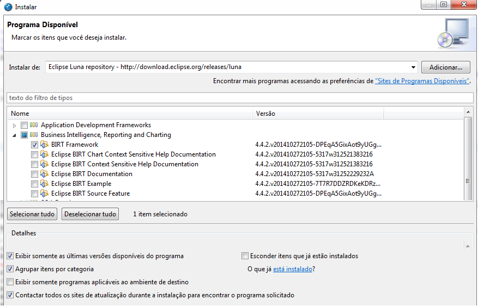The height and width of the screenshot is (306, 478).
Task: Click the category icon beside Business Intelligence, Reporting and Charting
Action: pyautogui.click(x=34, y=135)
